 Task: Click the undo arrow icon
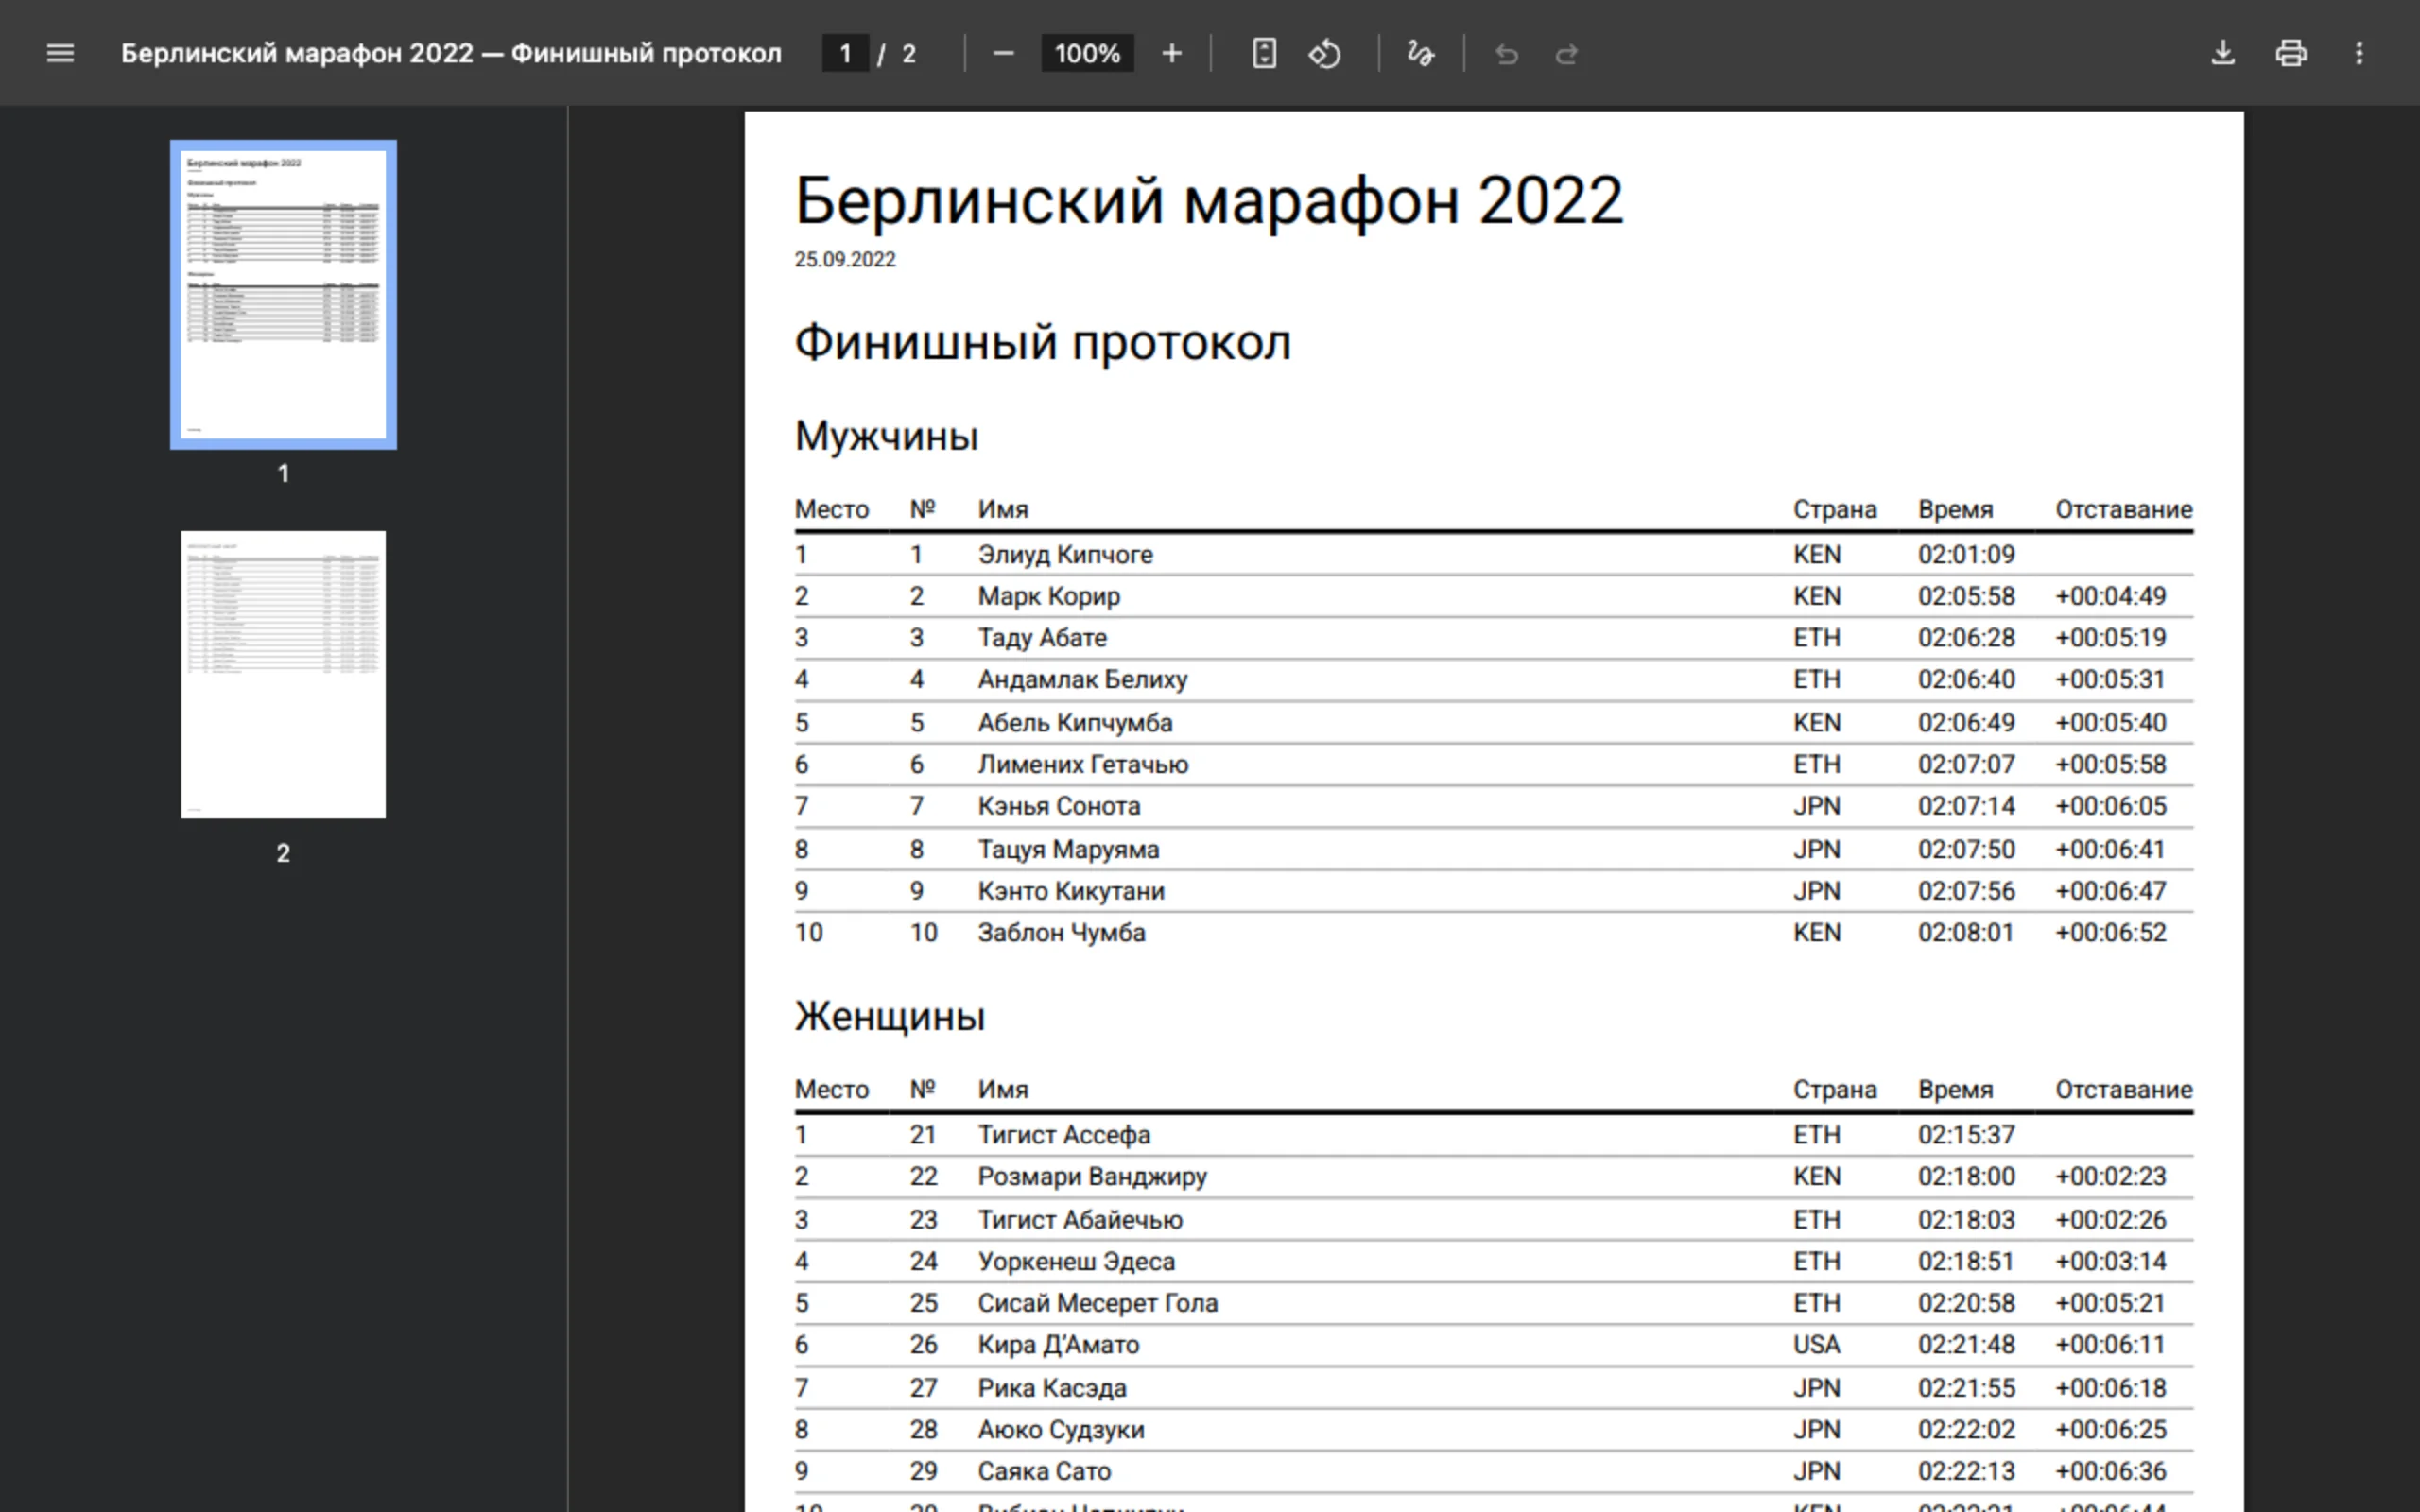coord(1506,53)
